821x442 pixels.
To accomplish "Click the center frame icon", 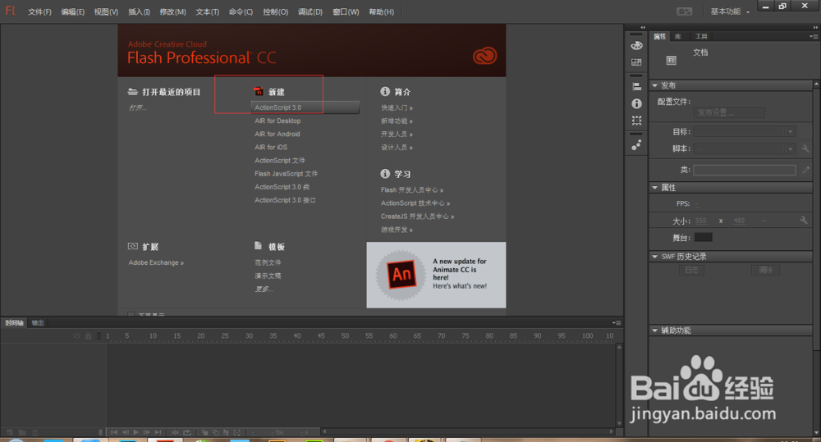I will pyautogui.click(x=175, y=432).
